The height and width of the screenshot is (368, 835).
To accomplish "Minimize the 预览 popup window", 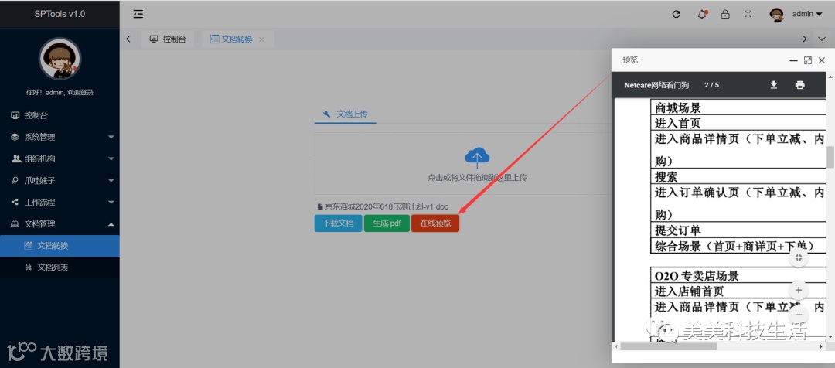I will (793, 60).
